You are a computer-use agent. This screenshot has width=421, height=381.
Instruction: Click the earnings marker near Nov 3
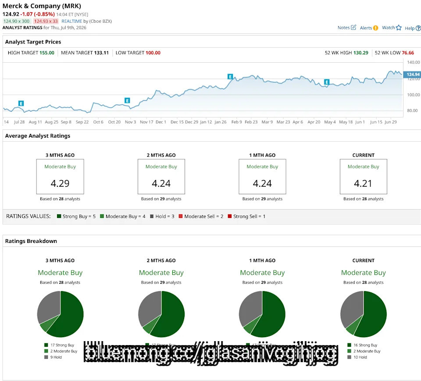click(x=127, y=100)
